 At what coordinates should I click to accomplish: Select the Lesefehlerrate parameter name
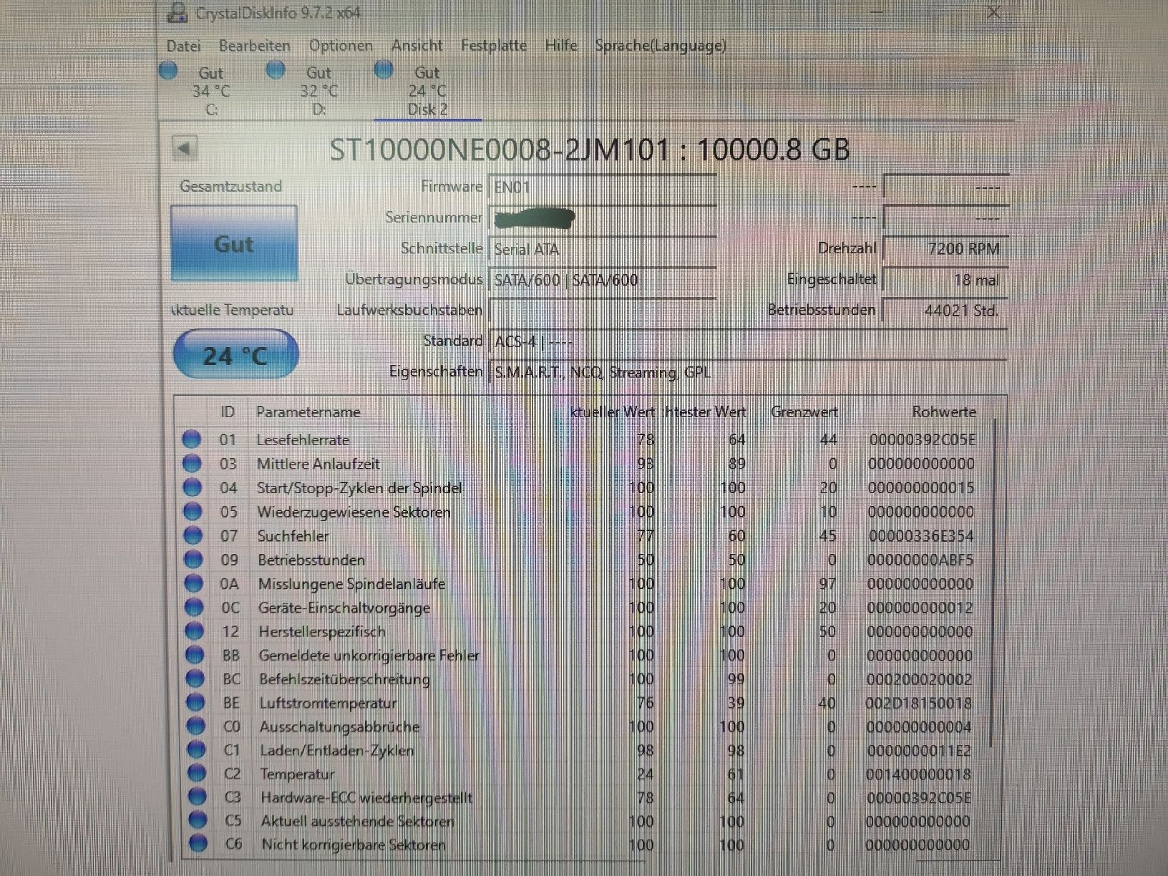[303, 440]
